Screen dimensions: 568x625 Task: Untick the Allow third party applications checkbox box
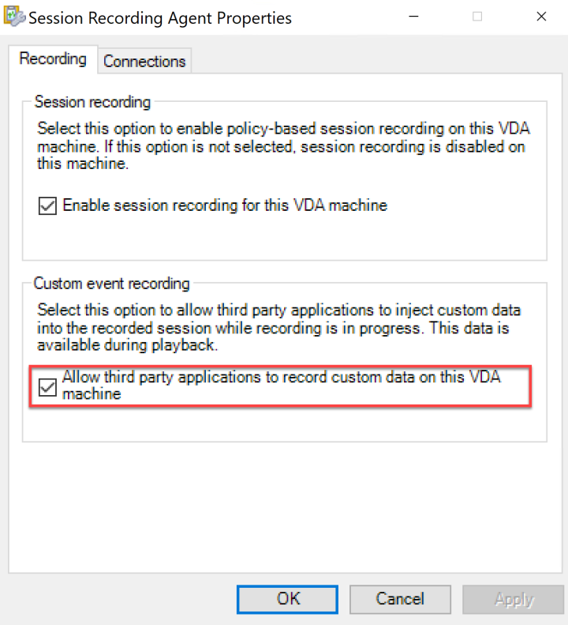[47, 386]
